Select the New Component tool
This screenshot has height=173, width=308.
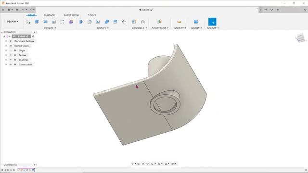coord(134,22)
